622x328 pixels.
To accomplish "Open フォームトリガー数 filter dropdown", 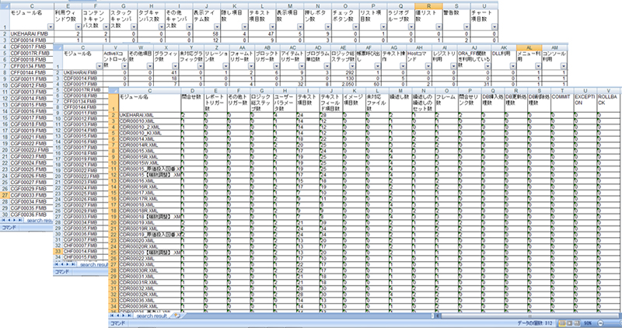I will click(251, 66).
